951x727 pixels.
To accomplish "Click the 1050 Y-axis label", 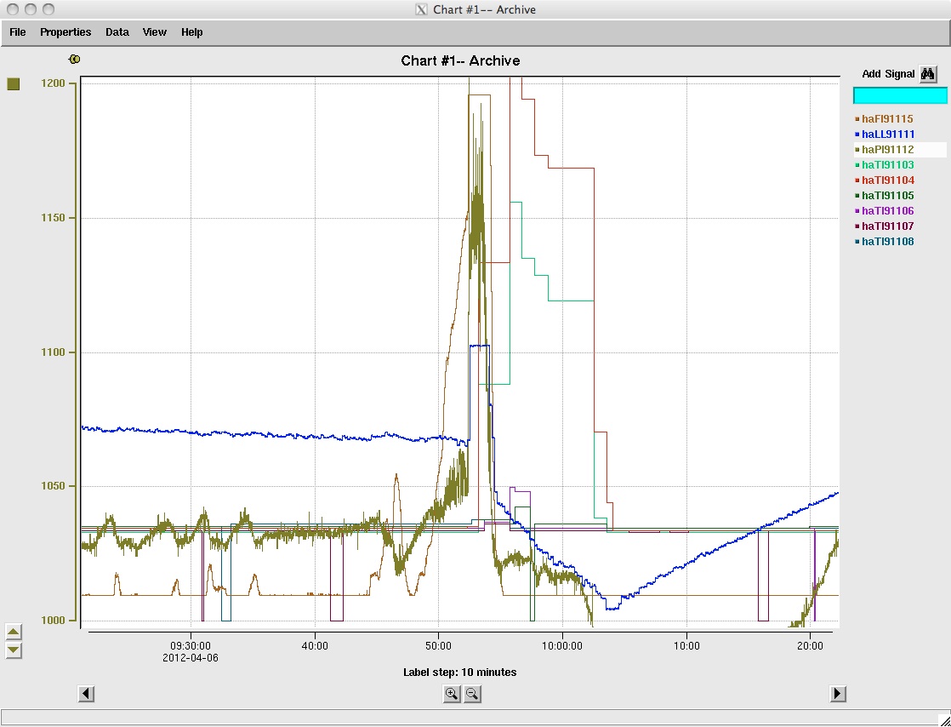I will pyautogui.click(x=53, y=486).
